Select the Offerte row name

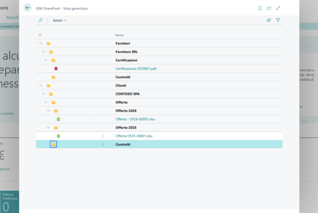121,103
